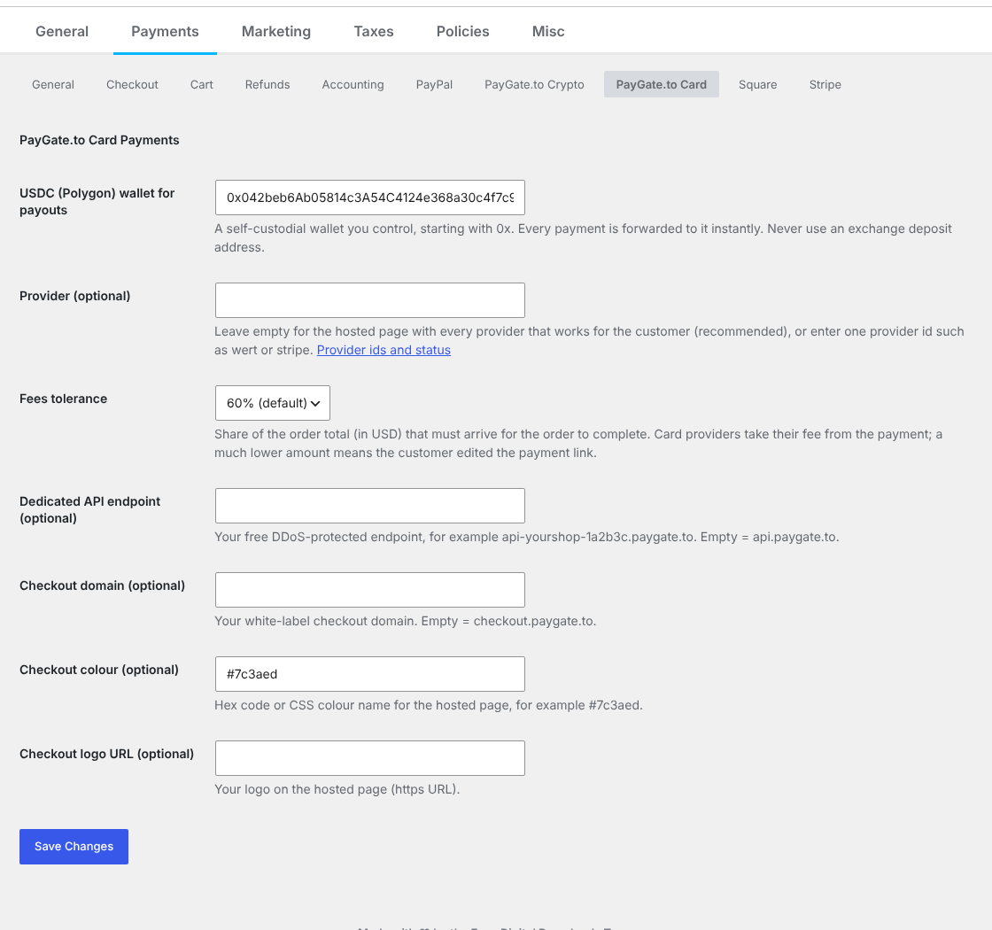View the Accounting sub-tab

[x=353, y=84]
